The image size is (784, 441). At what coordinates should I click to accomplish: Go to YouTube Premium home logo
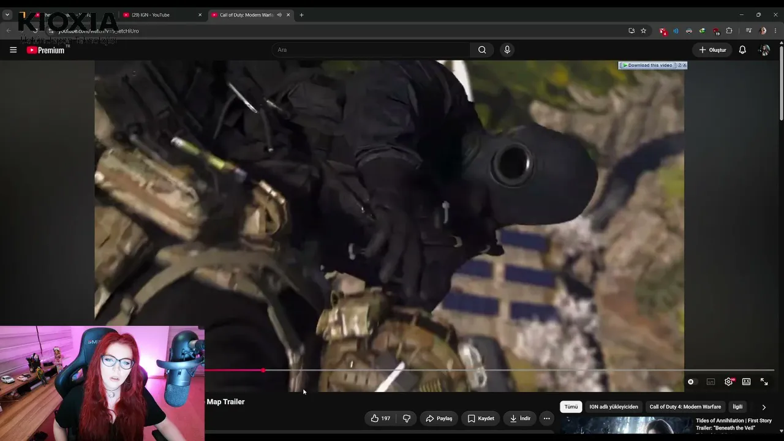(46, 50)
